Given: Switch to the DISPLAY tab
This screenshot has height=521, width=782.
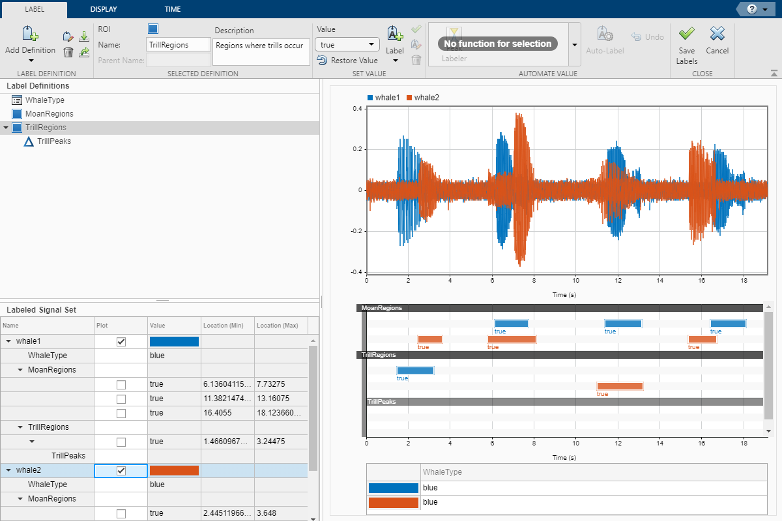Looking at the screenshot, I should point(104,9).
